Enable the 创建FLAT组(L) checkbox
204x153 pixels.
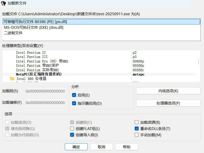point(73,128)
